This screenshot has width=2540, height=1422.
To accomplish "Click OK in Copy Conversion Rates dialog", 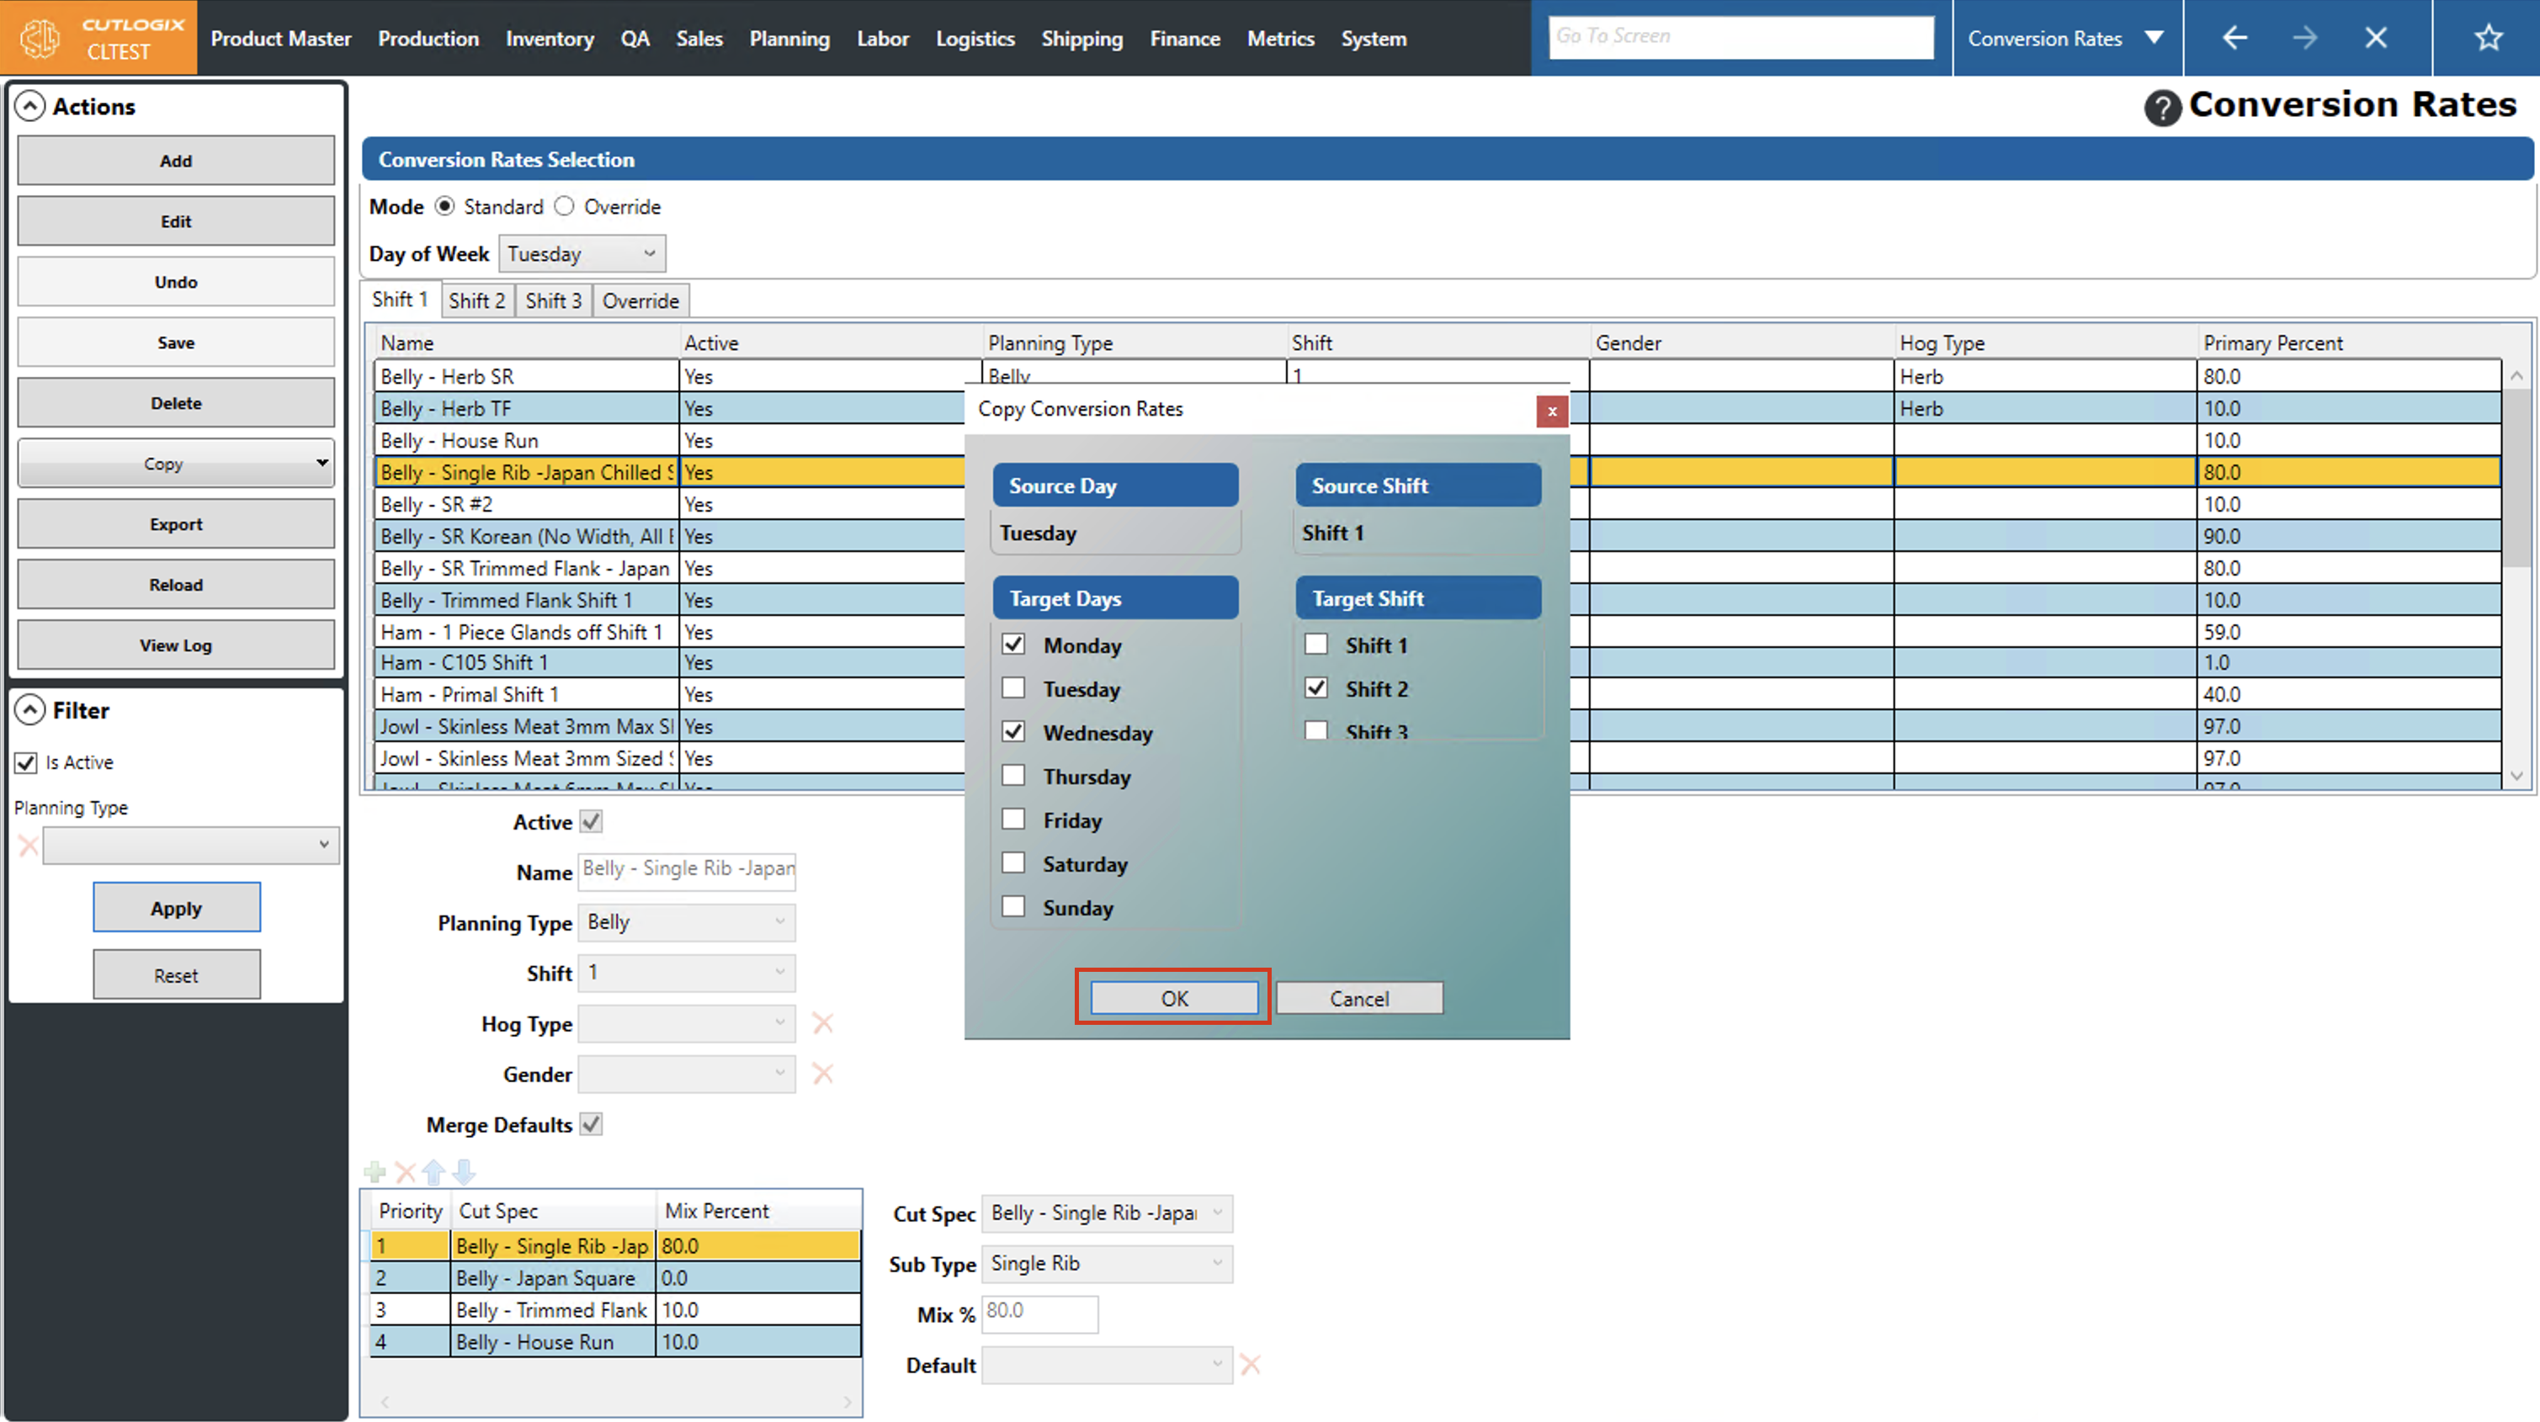I will click(x=1173, y=998).
